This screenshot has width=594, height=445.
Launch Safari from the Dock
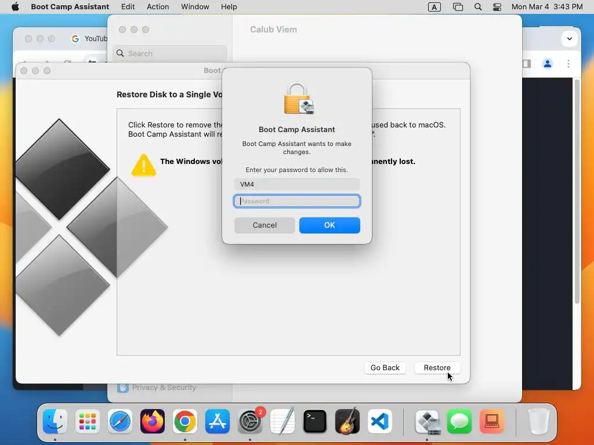[120, 421]
